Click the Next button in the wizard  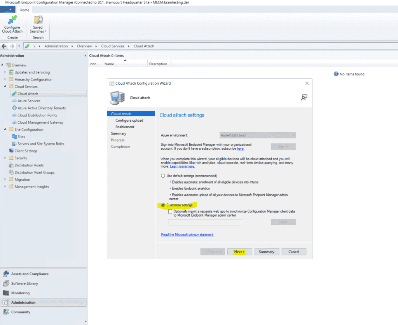(239, 252)
